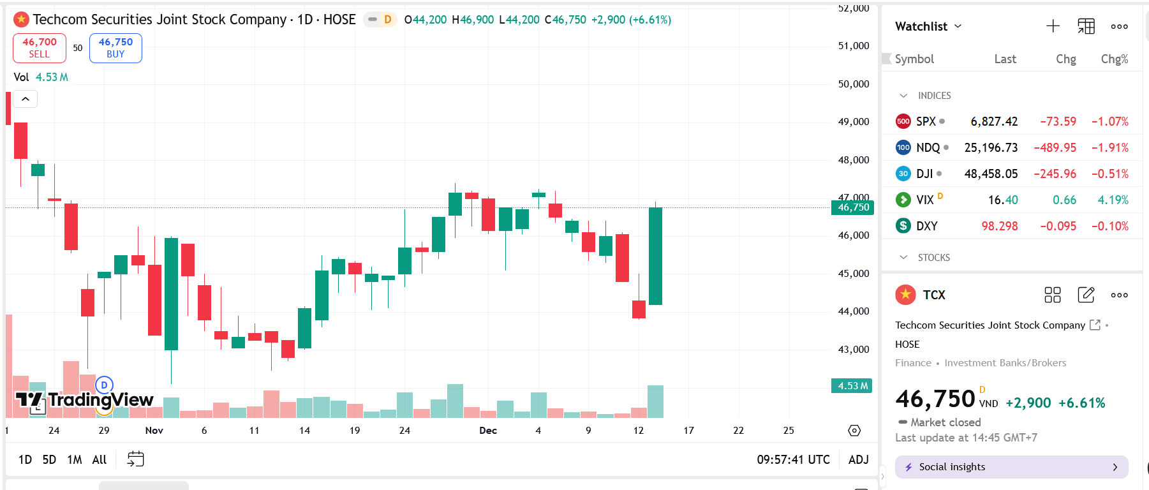Open the notes editor icon beside TCX
This screenshot has width=1149, height=490.
(1086, 295)
